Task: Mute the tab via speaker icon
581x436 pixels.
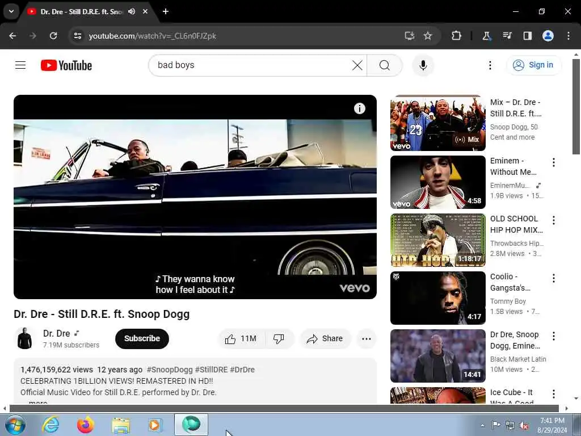Action: pos(132,11)
